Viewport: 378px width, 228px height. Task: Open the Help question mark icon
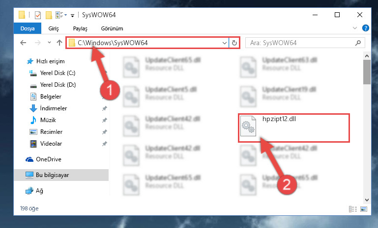pyautogui.click(x=365, y=28)
